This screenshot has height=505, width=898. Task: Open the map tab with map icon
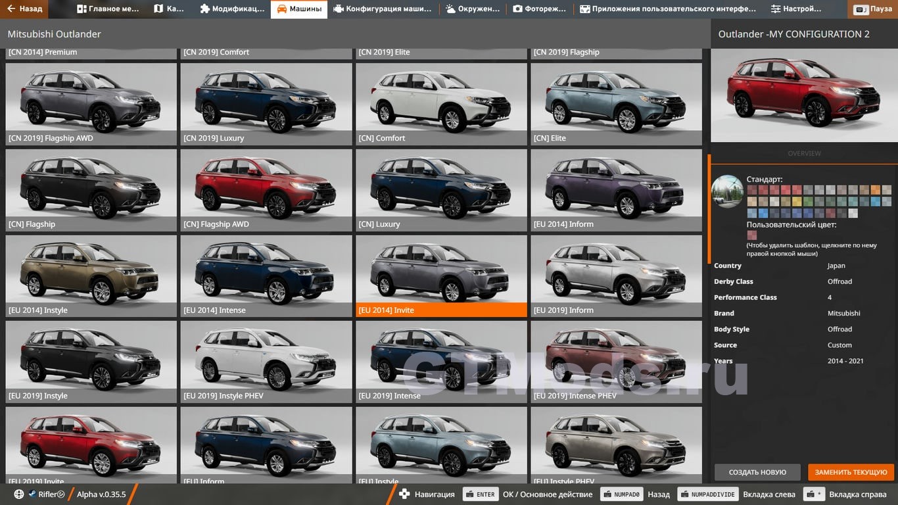[x=169, y=9]
